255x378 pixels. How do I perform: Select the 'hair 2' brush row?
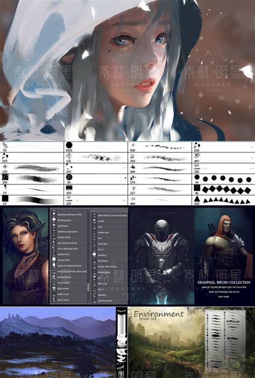(x=110, y=249)
